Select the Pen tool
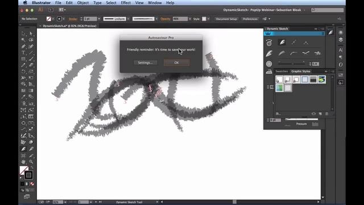The image size is (364, 205). click(23, 47)
